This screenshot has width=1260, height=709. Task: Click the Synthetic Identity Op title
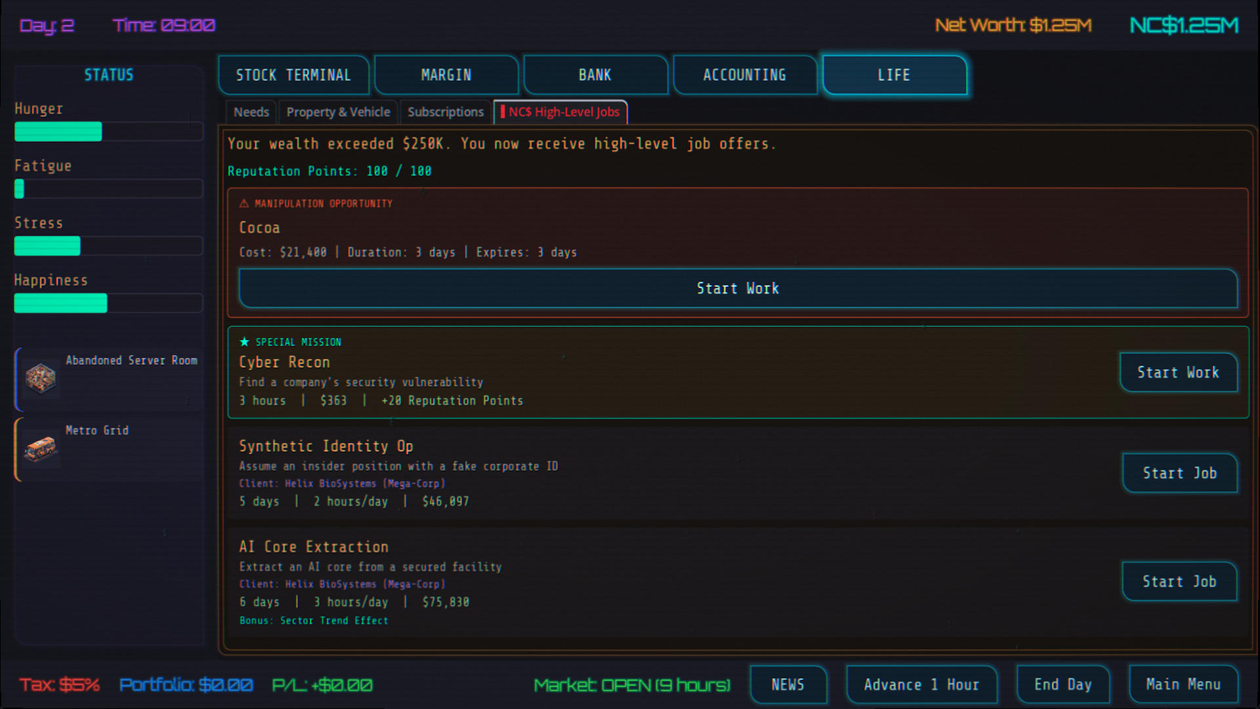coord(326,446)
